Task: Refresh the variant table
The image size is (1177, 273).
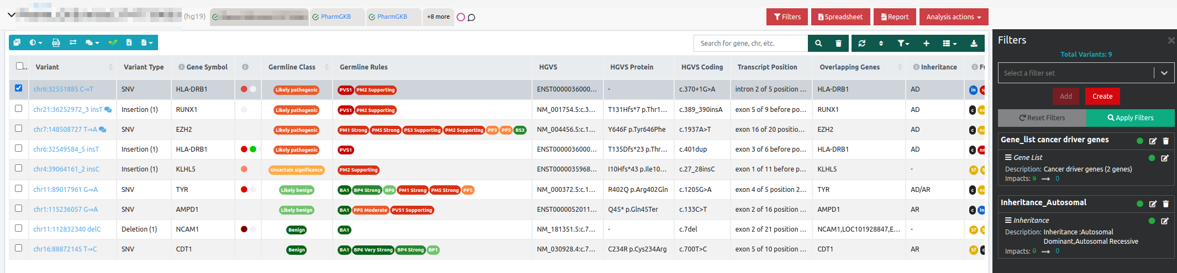Action: coord(861,43)
